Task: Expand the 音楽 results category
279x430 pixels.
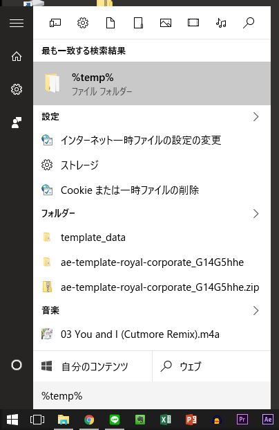Action: [x=256, y=311]
